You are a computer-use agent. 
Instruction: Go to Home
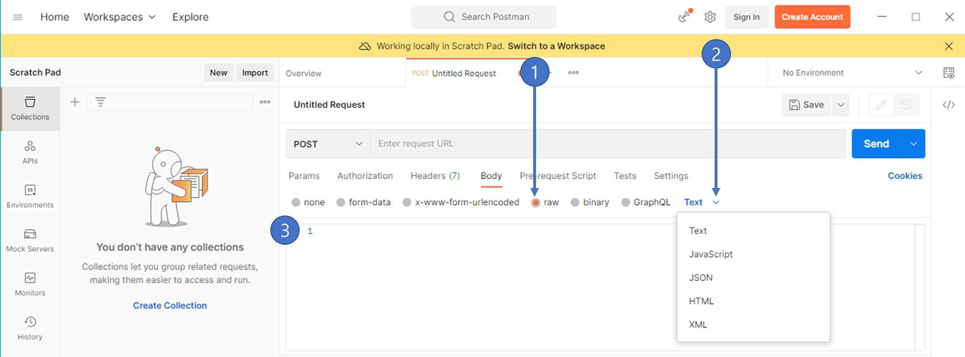(x=55, y=17)
